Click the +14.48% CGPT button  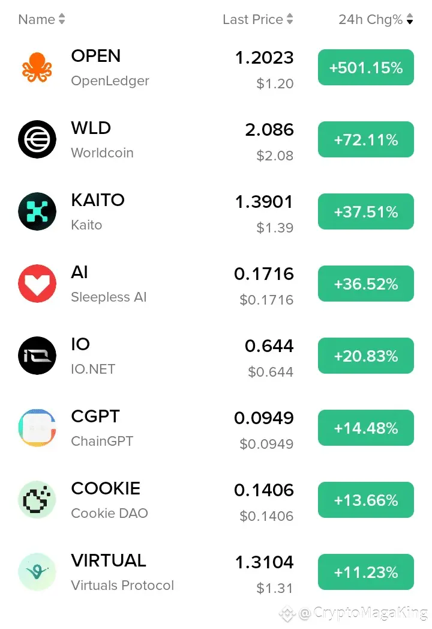[366, 428]
